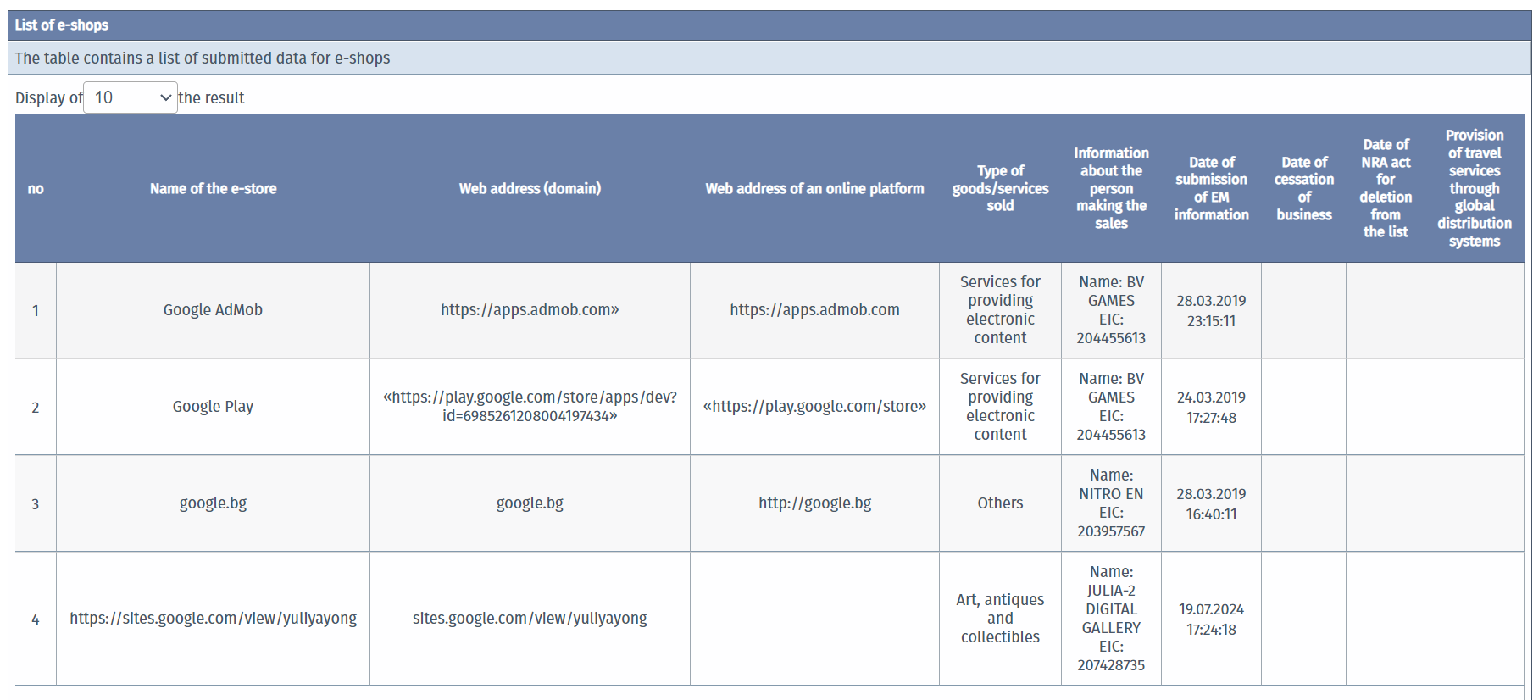Click 'Date of NRA act for deletion' header

1386,188
